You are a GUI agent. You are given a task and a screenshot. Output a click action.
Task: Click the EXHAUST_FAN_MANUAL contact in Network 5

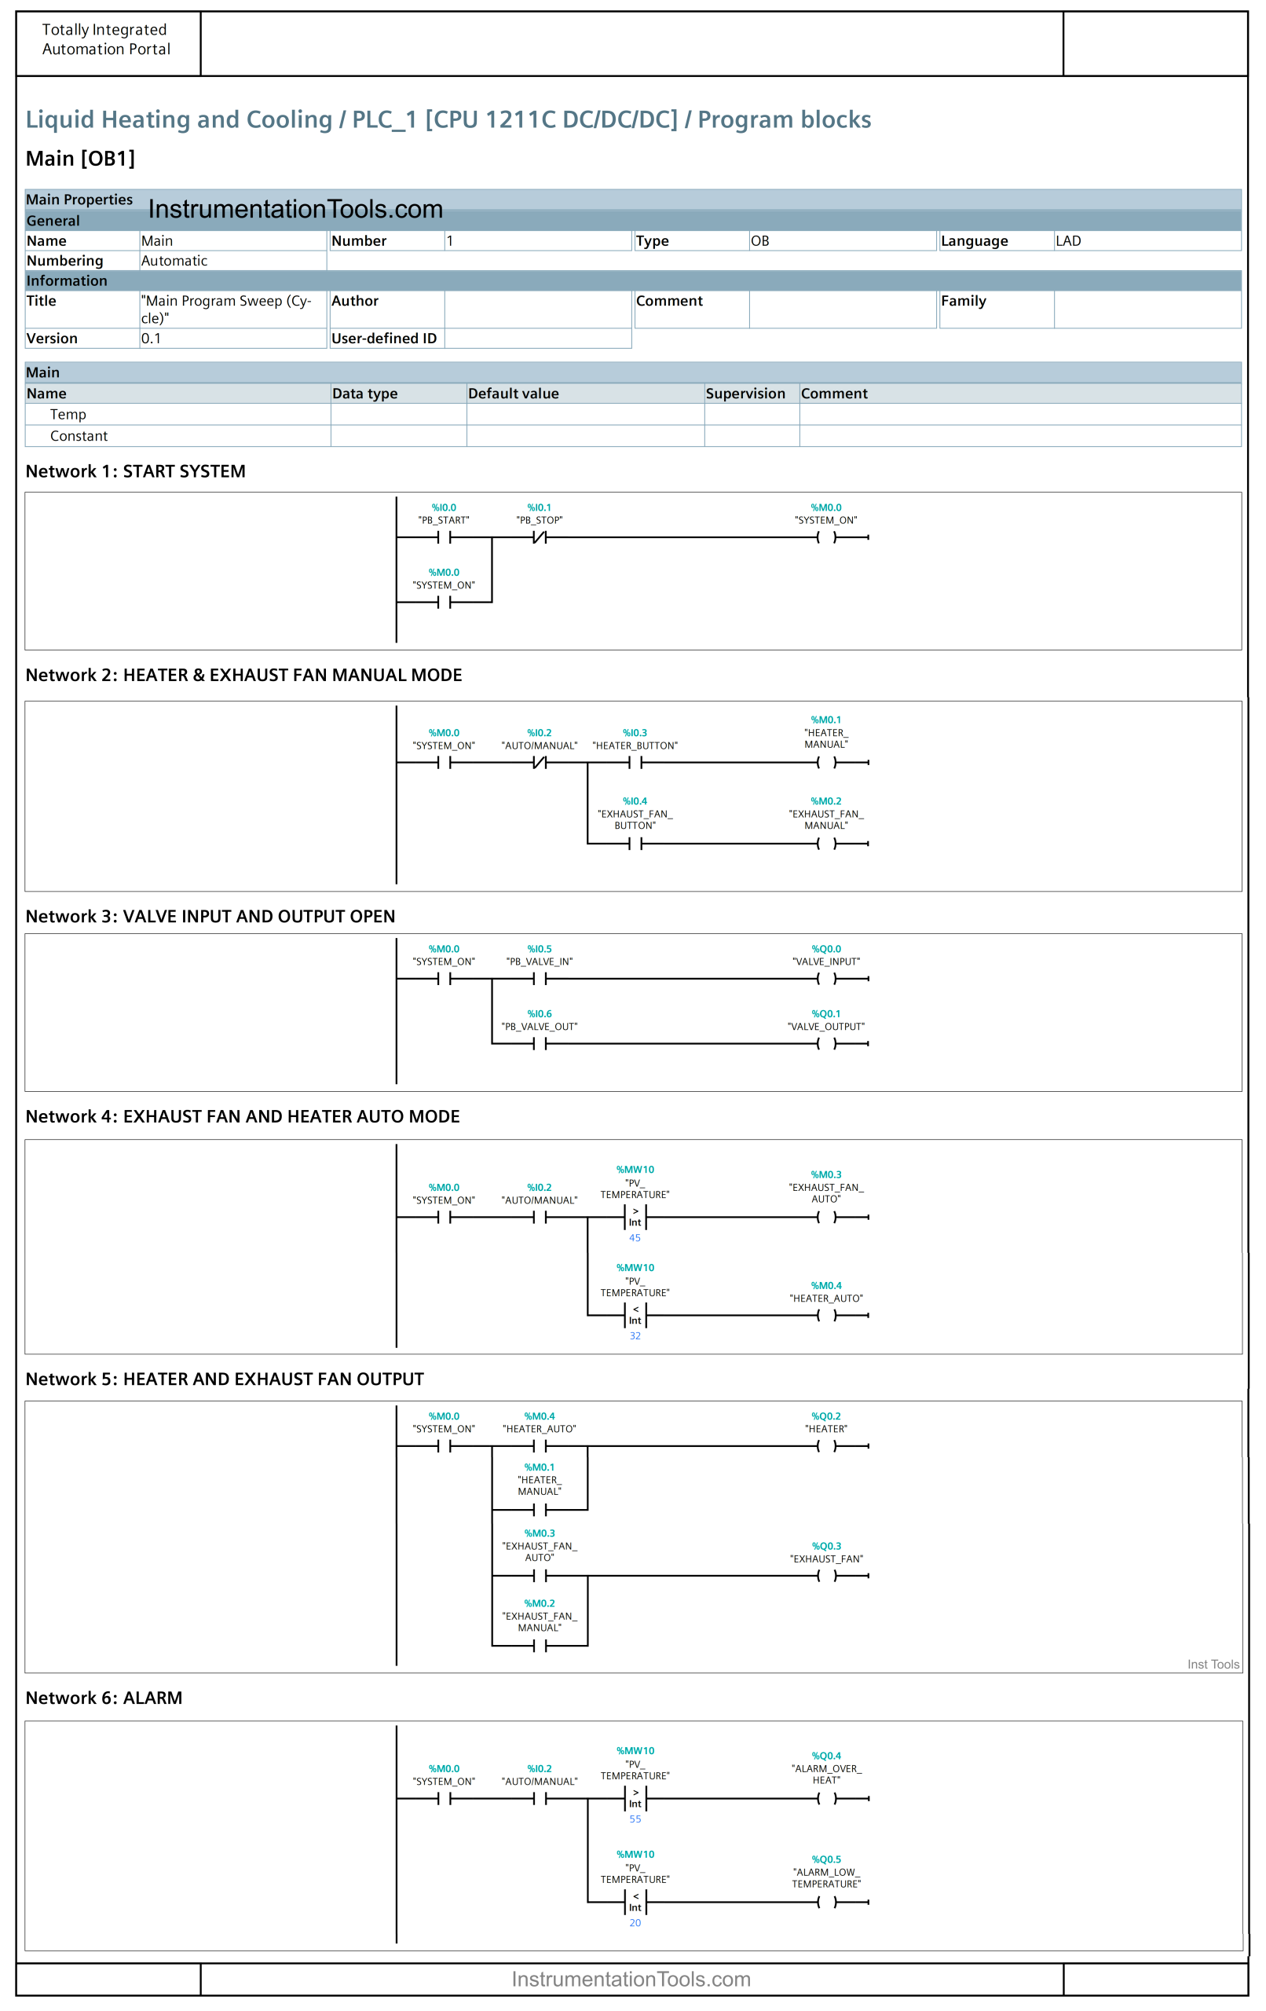(x=540, y=1646)
